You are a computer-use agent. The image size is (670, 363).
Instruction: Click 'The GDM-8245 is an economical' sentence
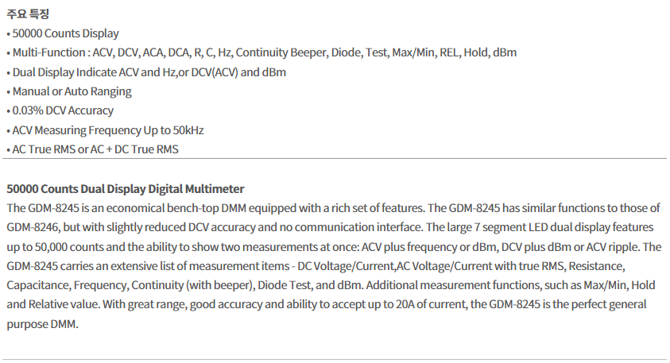(x=216, y=208)
